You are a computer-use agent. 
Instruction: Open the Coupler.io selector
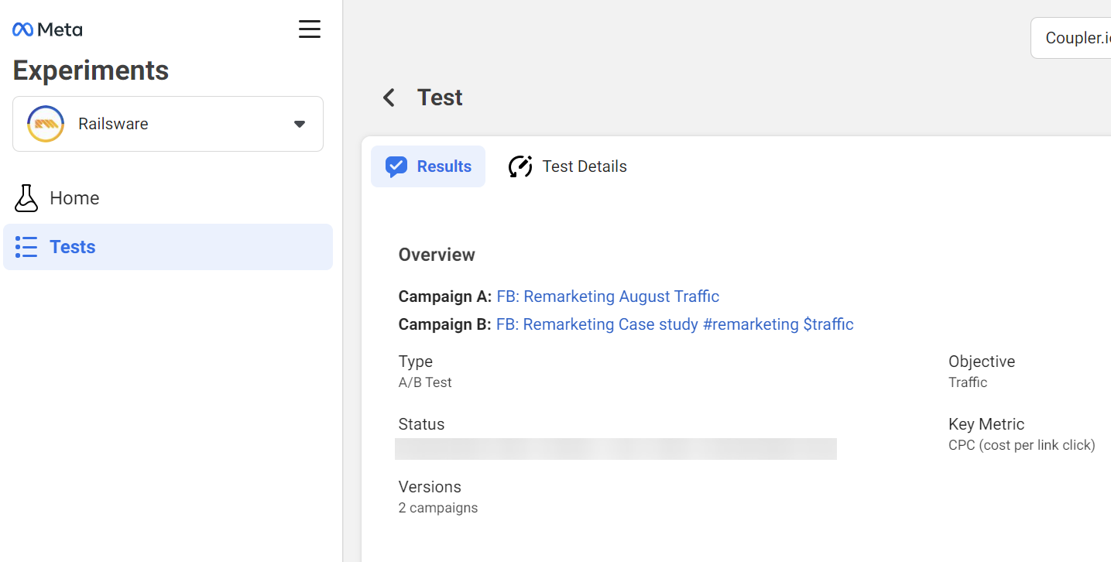point(1072,38)
